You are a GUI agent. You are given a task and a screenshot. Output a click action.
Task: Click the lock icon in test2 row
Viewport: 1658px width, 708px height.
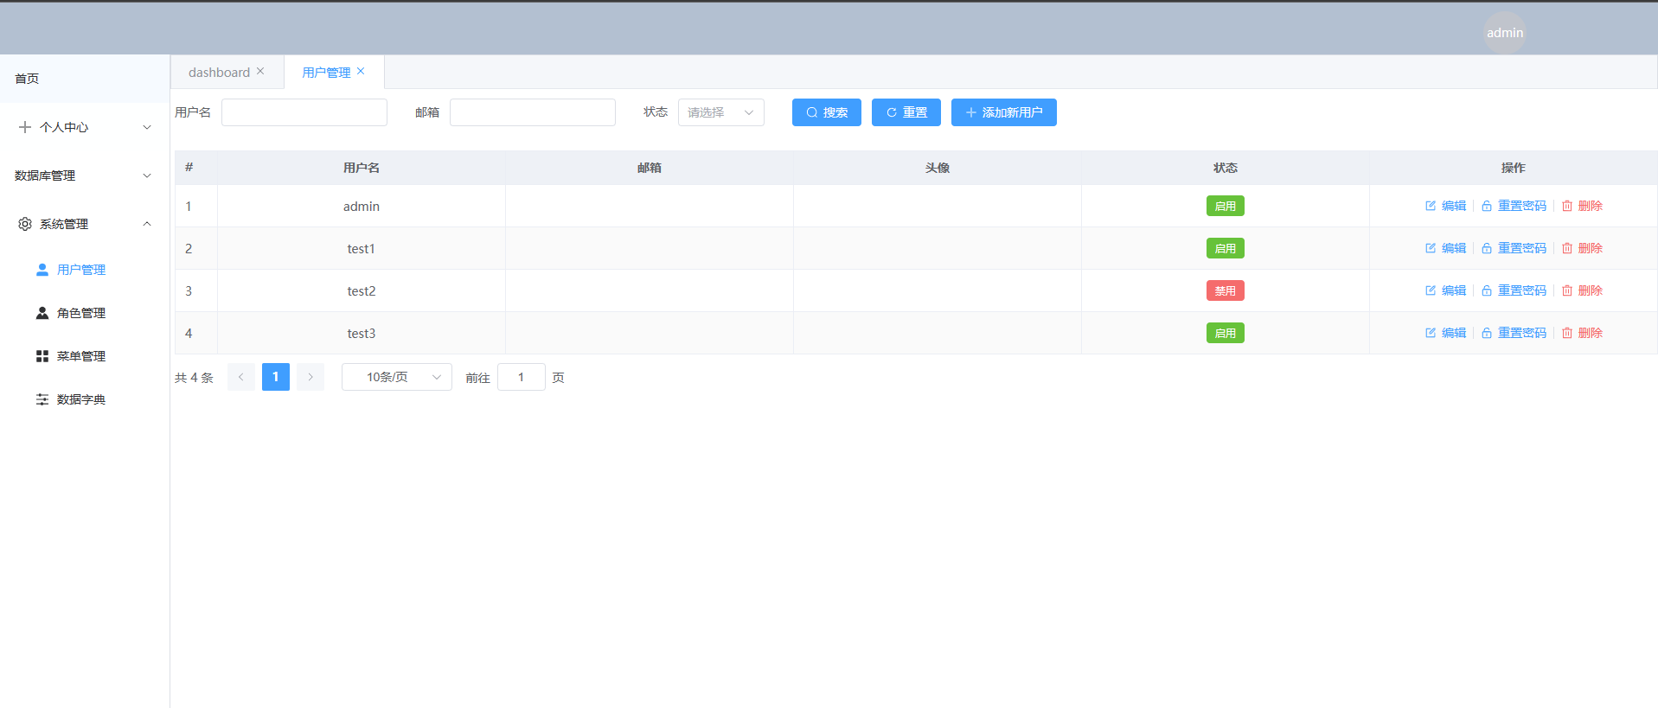1487,290
